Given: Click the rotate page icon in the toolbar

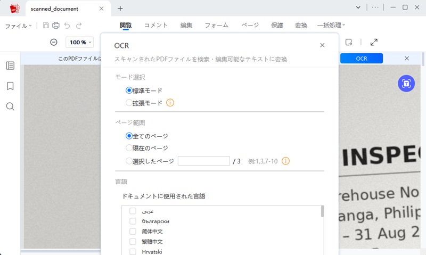Looking at the screenshot, I should pos(349,42).
